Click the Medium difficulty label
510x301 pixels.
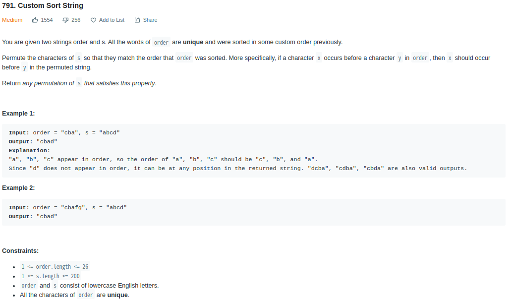point(12,20)
